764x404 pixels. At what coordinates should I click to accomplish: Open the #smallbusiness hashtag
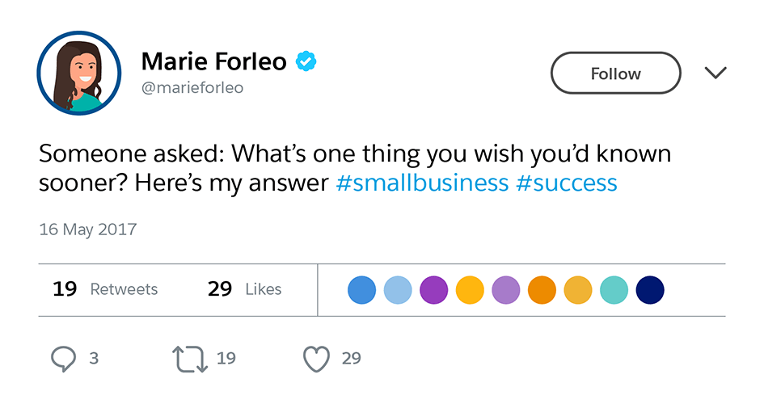pyautogui.click(x=422, y=183)
